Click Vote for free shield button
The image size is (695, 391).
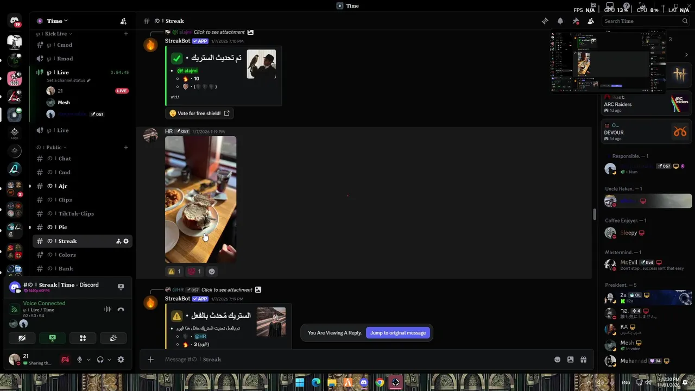tap(199, 113)
